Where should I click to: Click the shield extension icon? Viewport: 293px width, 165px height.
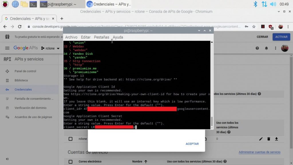tap(271, 27)
